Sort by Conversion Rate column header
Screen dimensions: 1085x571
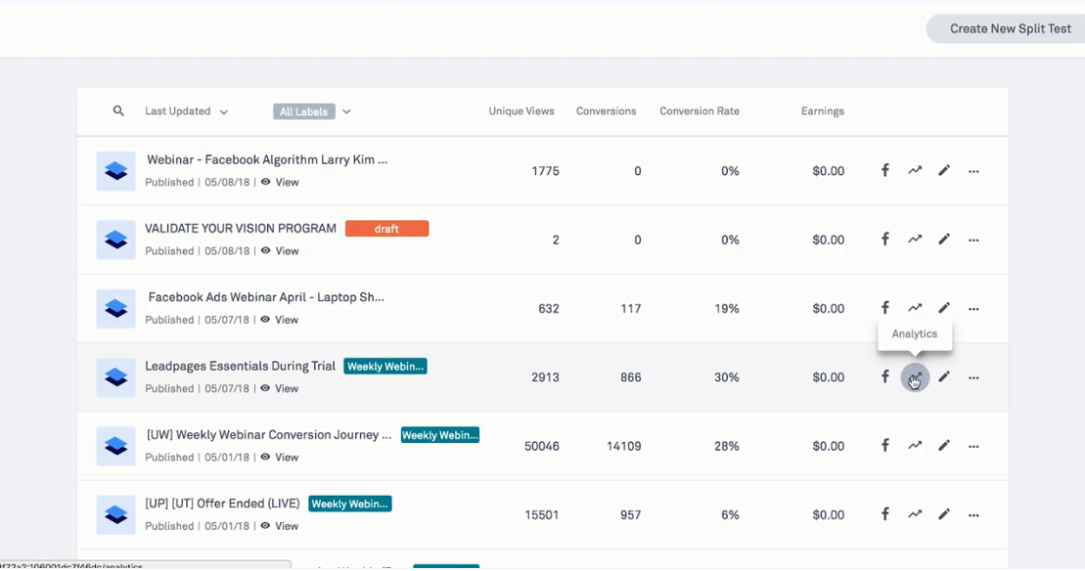(x=700, y=111)
